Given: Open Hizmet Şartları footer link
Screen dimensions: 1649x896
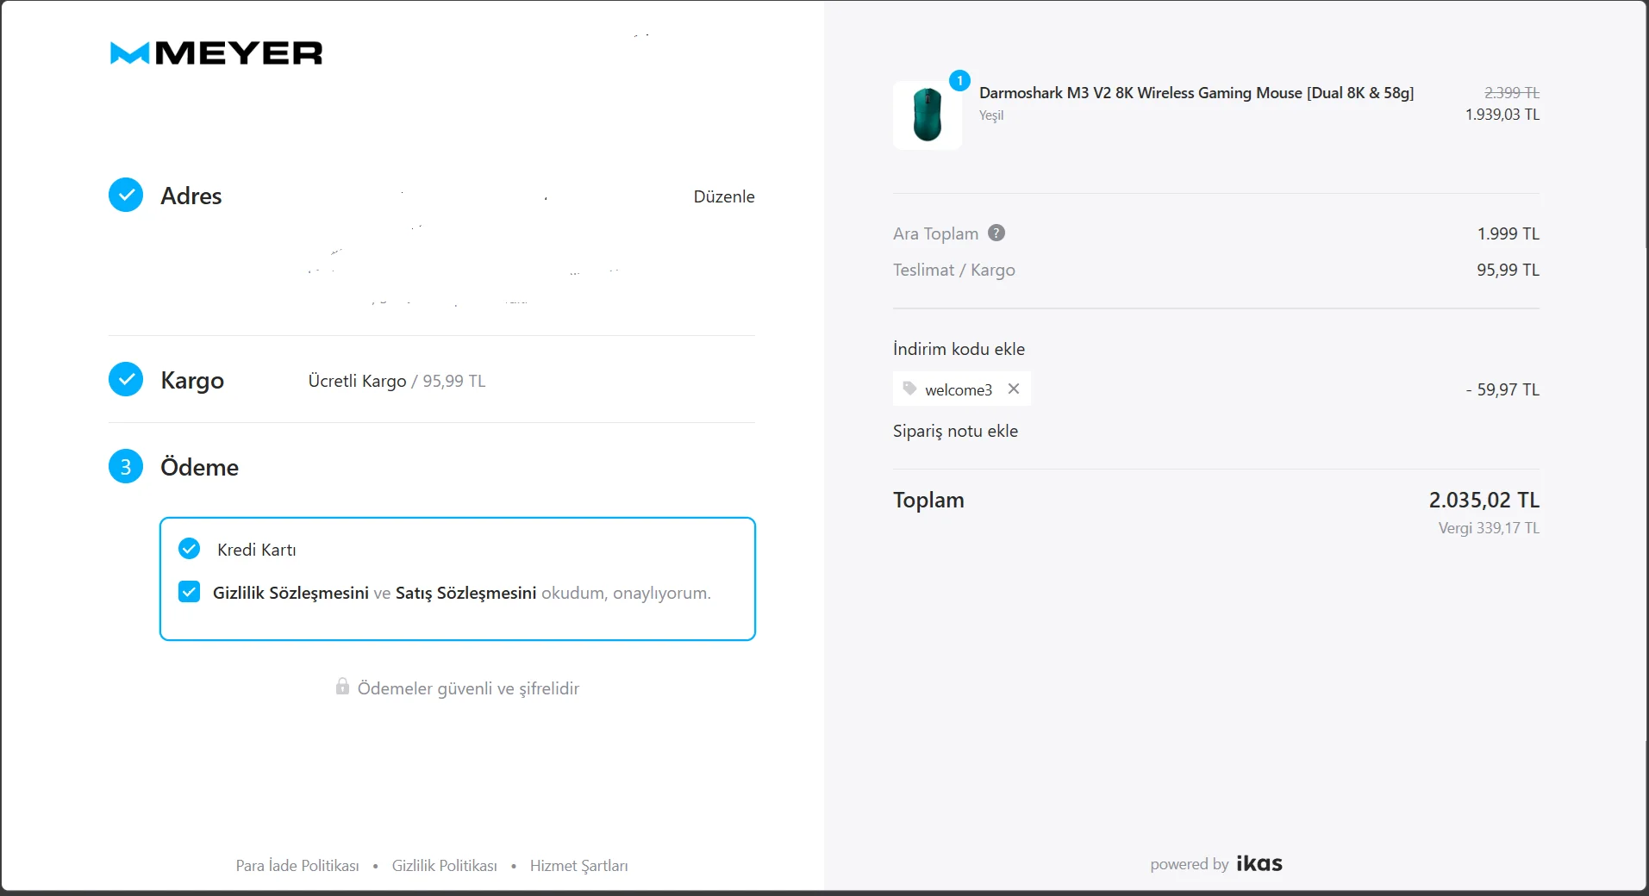Looking at the screenshot, I should click(579, 866).
